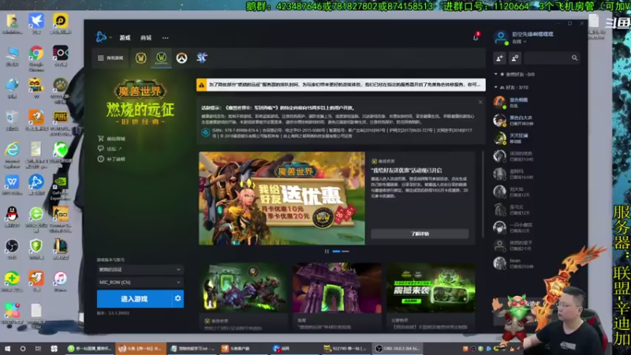631x355 pixels.
Task: Click the add friend icon
Action: coord(500,58)
